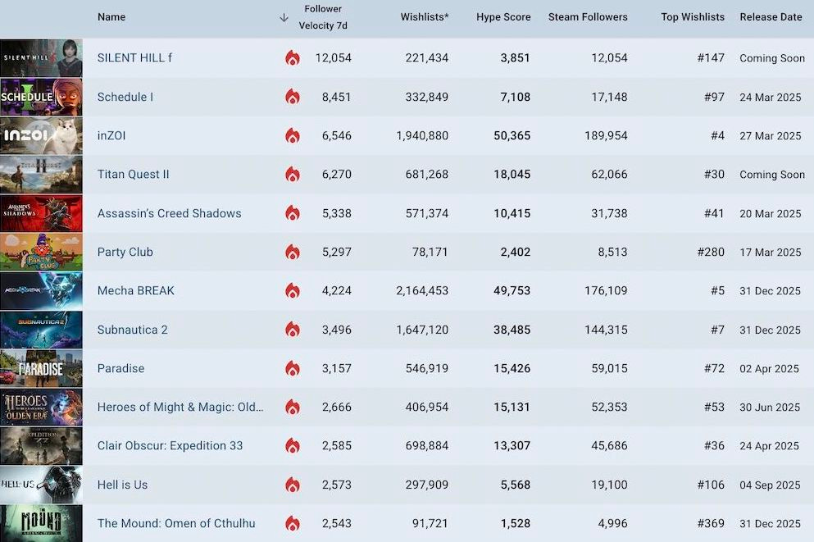Open the Hell is Us link

(x=122, y=485)
